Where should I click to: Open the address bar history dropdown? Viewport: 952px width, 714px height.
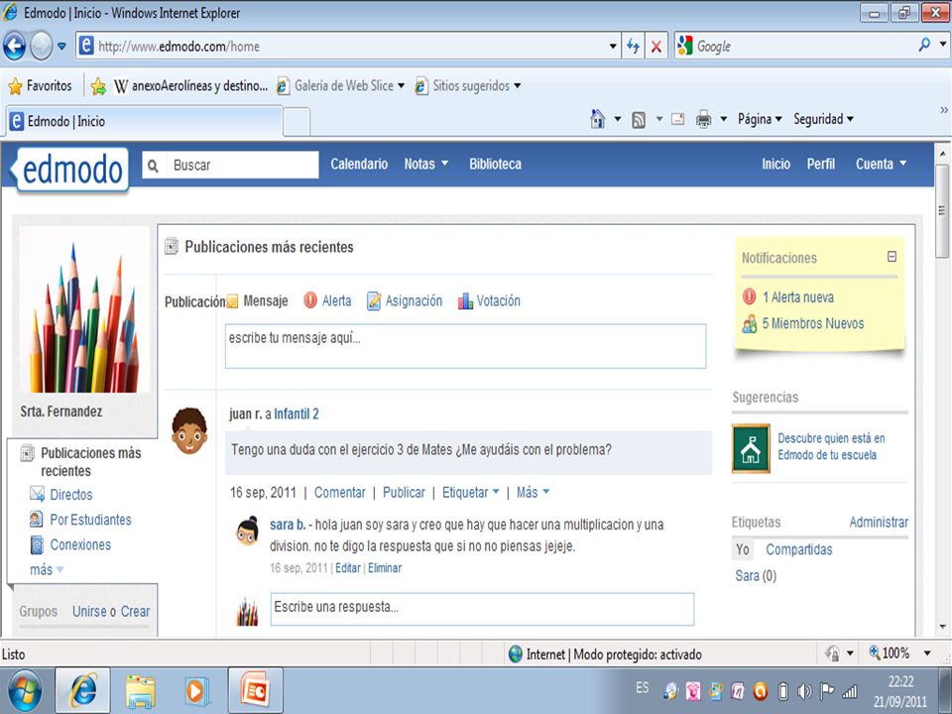613,47
